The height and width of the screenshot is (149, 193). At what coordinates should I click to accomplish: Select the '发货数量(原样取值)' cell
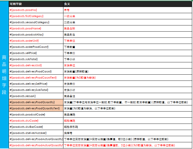[128, 72]
